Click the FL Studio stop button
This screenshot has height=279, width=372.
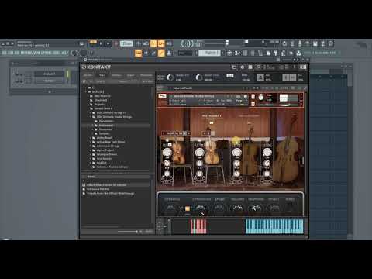click(108, 43)
